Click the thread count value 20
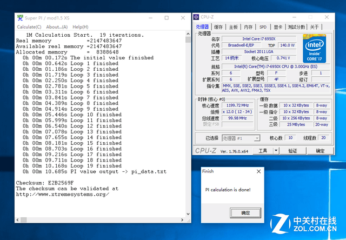 (323, 138)
